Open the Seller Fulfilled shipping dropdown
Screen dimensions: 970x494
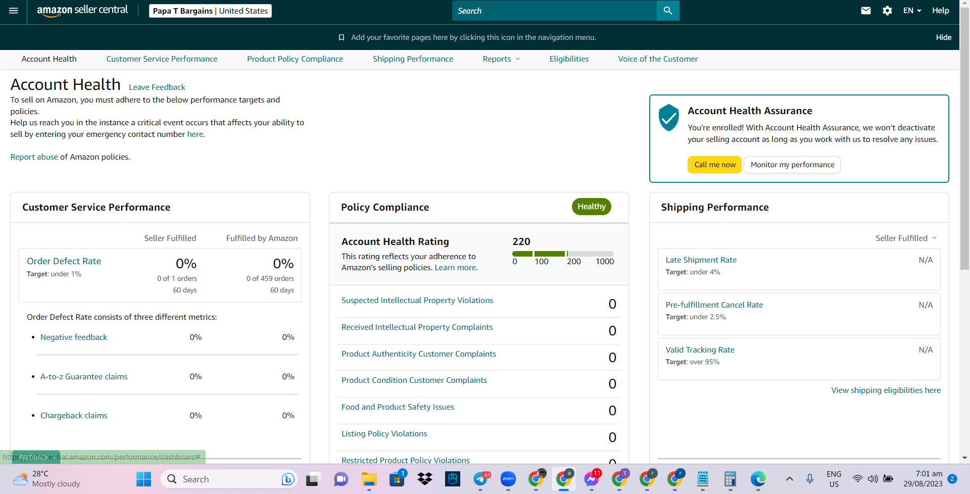click(906, 238)
